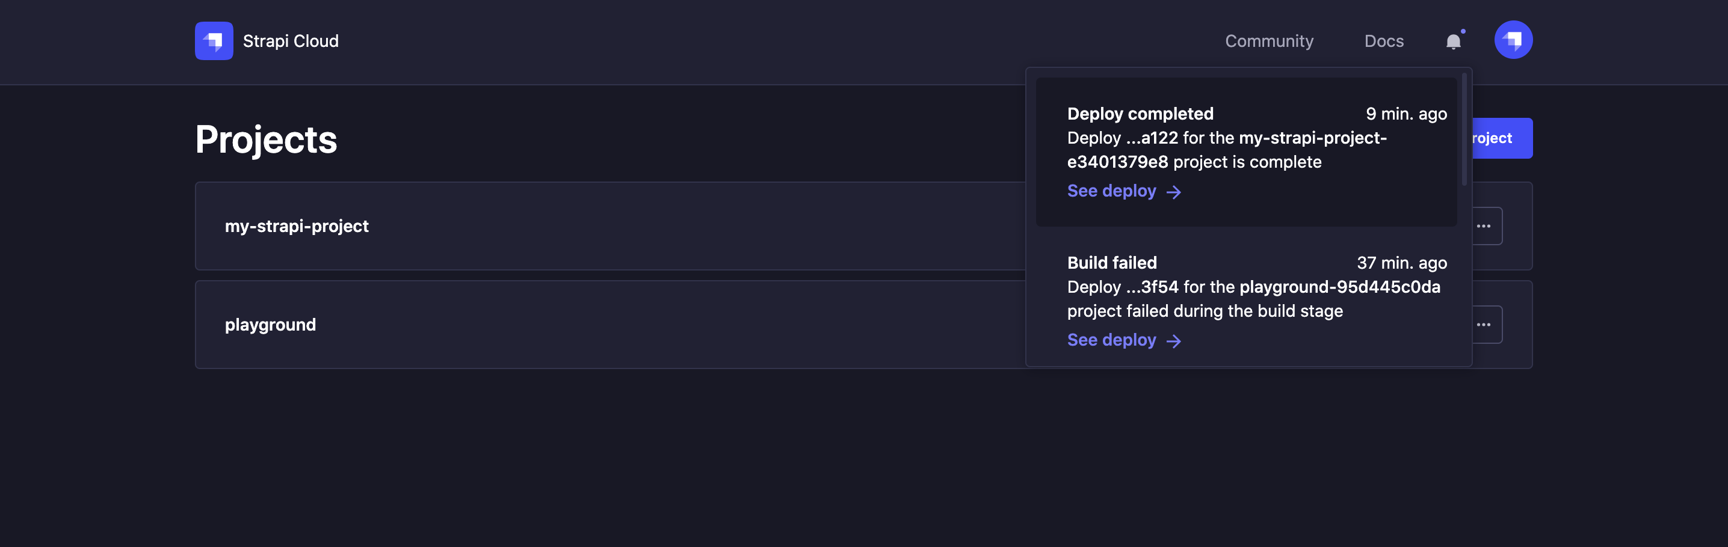This screenshot has height=547, width=1728.
Task: Open the my-strapi-project project
Action: pyautogui.click(x=297, y=226)
